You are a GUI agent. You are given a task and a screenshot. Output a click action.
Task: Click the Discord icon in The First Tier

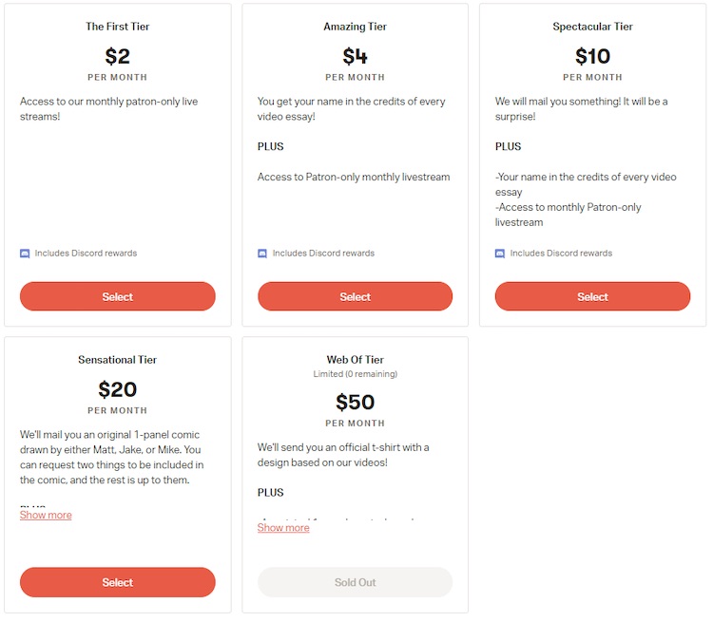25,254
